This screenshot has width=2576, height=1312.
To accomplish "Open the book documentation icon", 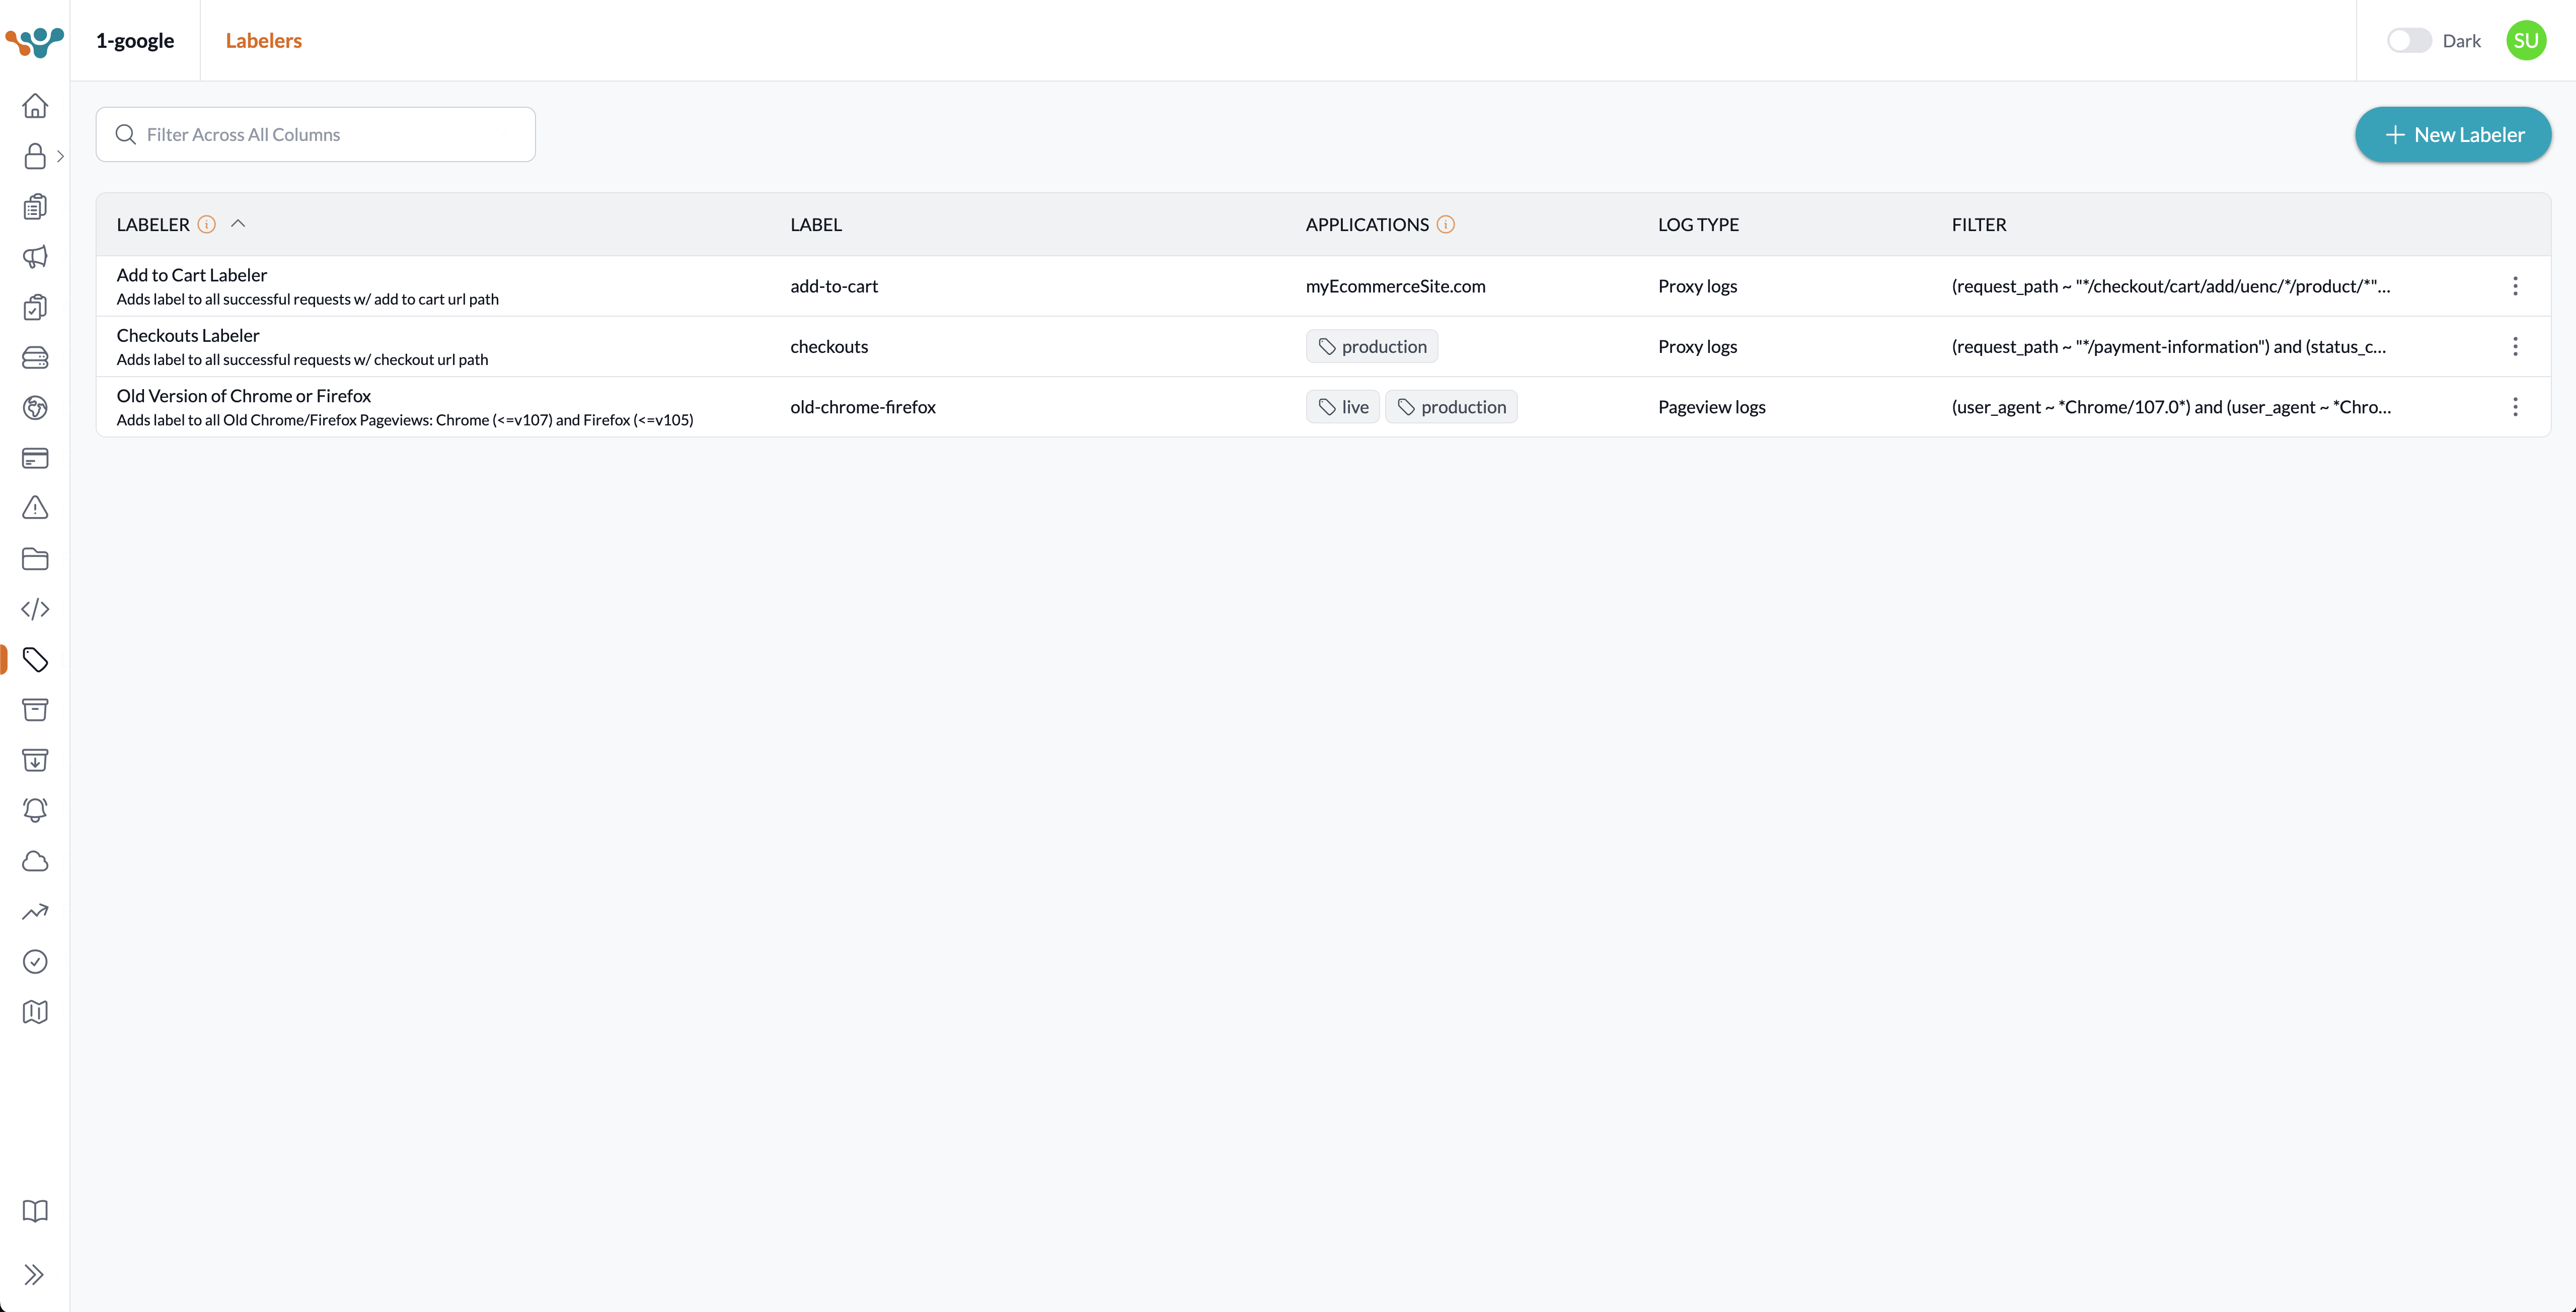I will [x=35, y=1211].
